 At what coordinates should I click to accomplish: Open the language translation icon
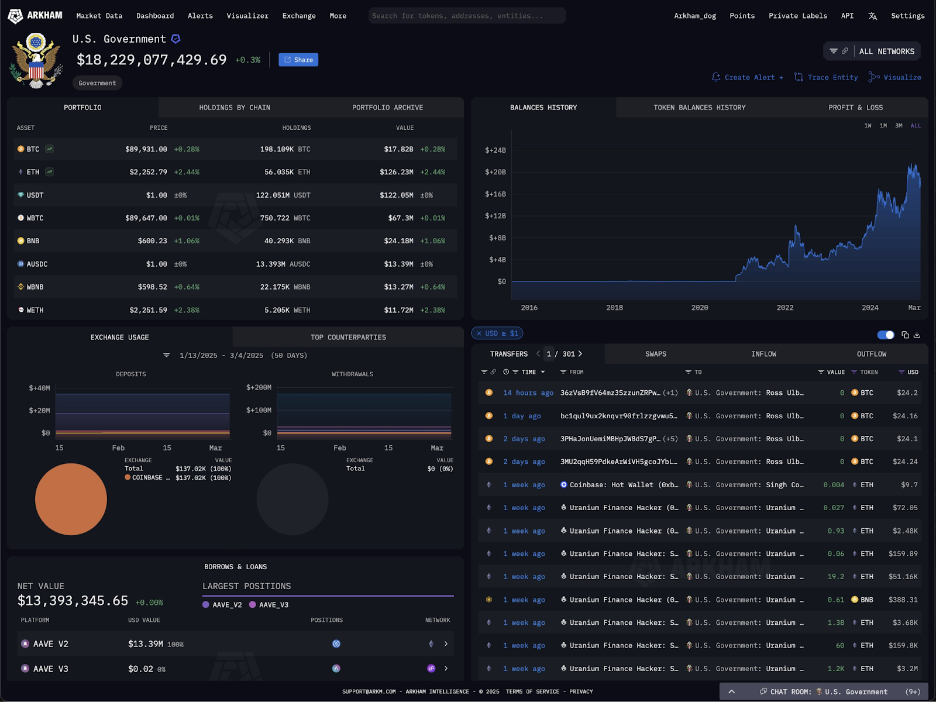(x=872, y=16)
